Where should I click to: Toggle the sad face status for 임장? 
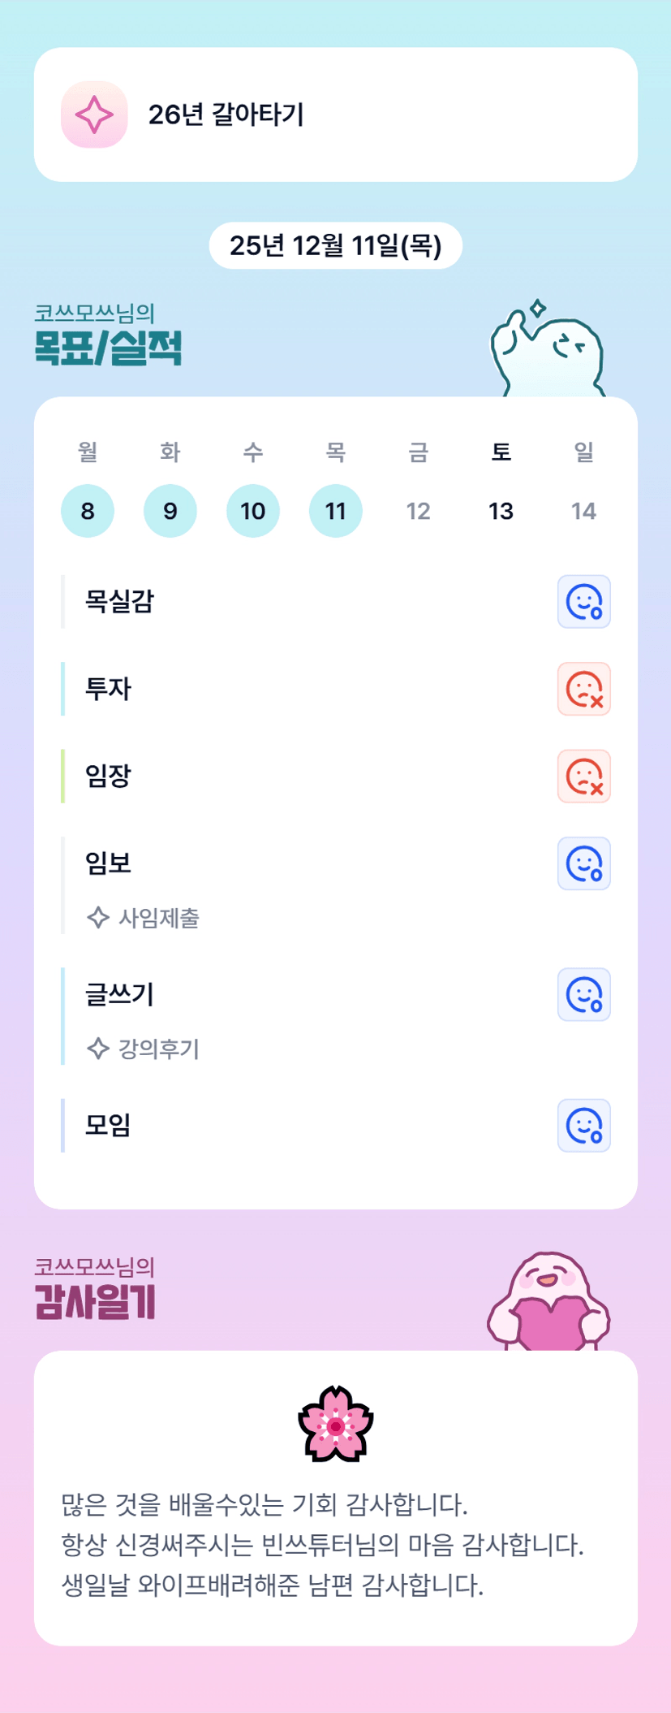(583, 776)
